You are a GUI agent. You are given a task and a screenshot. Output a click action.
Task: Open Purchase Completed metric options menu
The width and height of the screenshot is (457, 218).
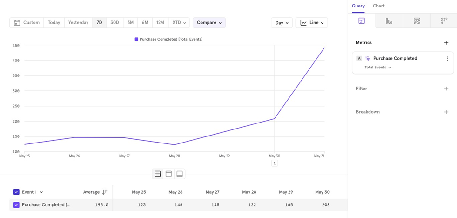pyautogui.click(x=447, y=59)
